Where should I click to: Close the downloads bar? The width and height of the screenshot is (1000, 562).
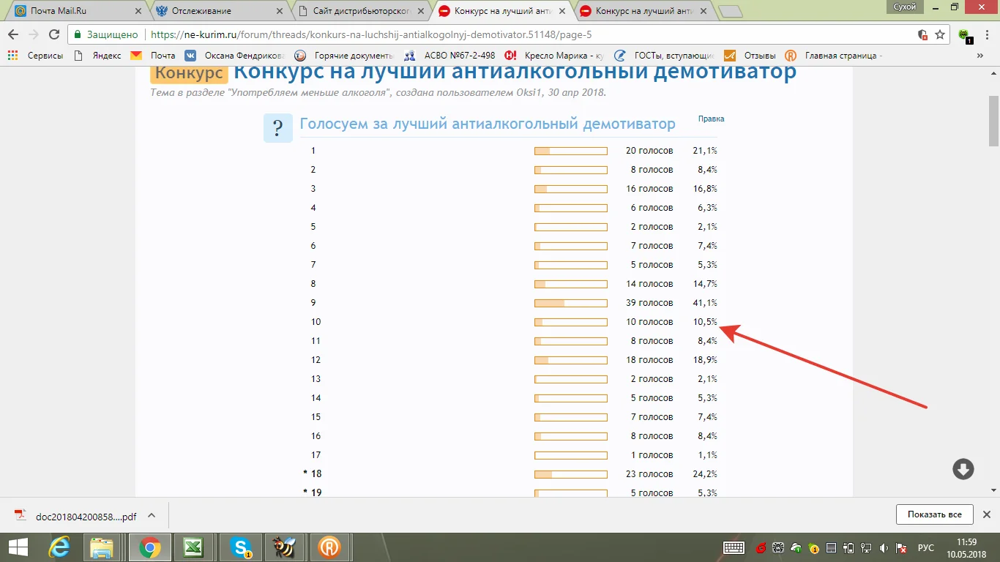986,514
